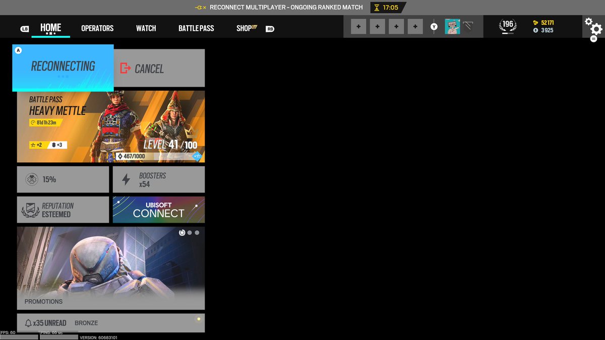The image size is (605, 340).
Task: Click the Bronze label in notifications bar
Action: point(86,323)
